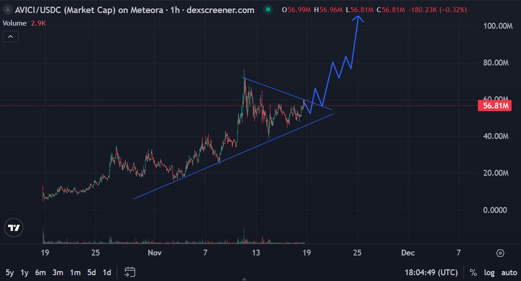Enable logarithmic price scale

pyautogui.click(x=489, y=272)
